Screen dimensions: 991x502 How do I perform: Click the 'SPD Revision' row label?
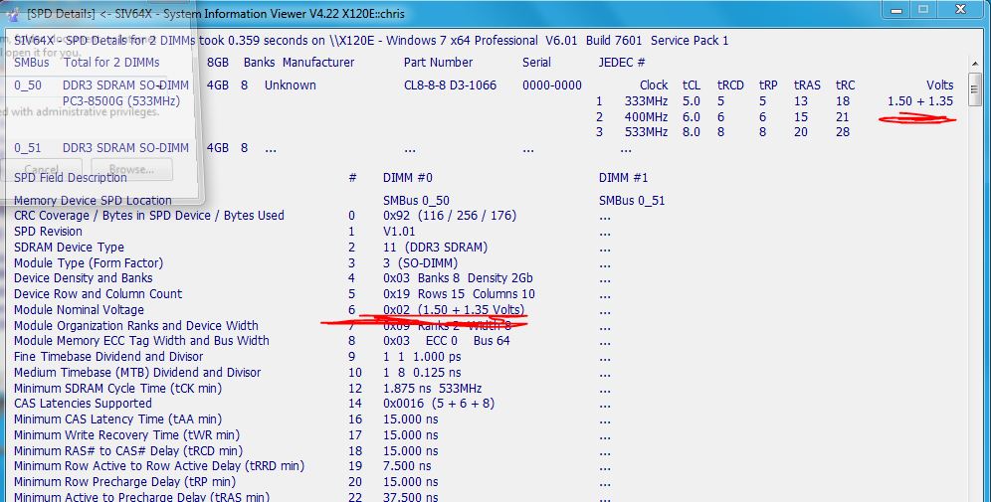click(x=48, y=232)
